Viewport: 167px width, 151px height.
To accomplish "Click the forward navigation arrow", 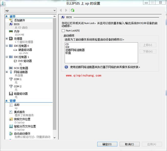I will click(x=66, y=10).
